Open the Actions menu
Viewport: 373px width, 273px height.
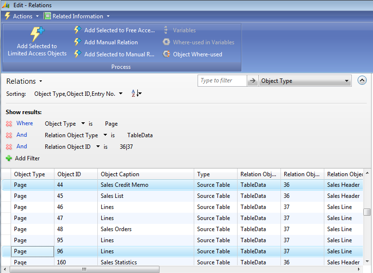[x=22, y=16]
